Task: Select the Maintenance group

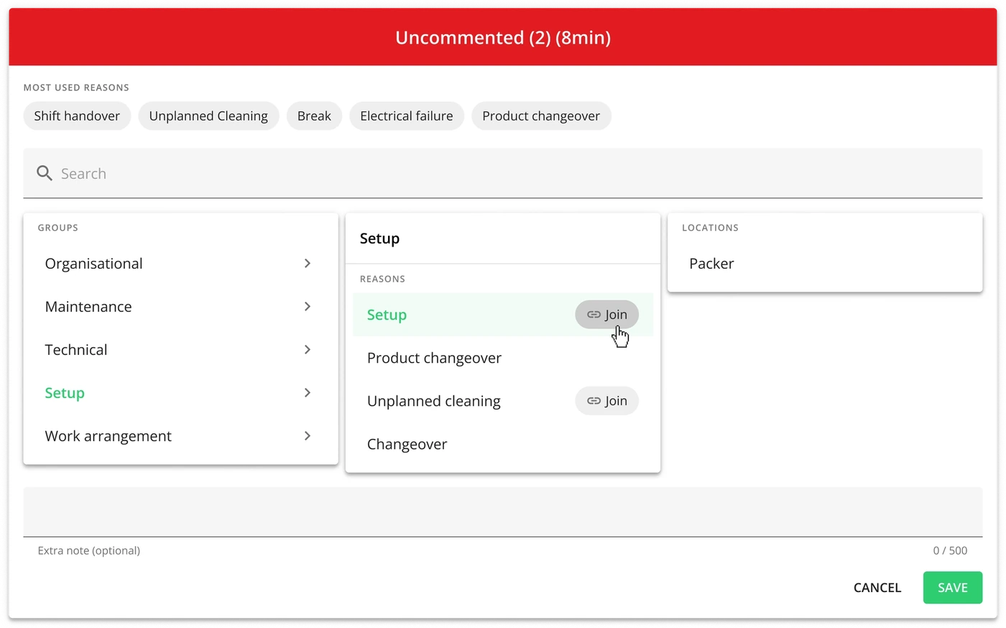Action: click(180, 307)
